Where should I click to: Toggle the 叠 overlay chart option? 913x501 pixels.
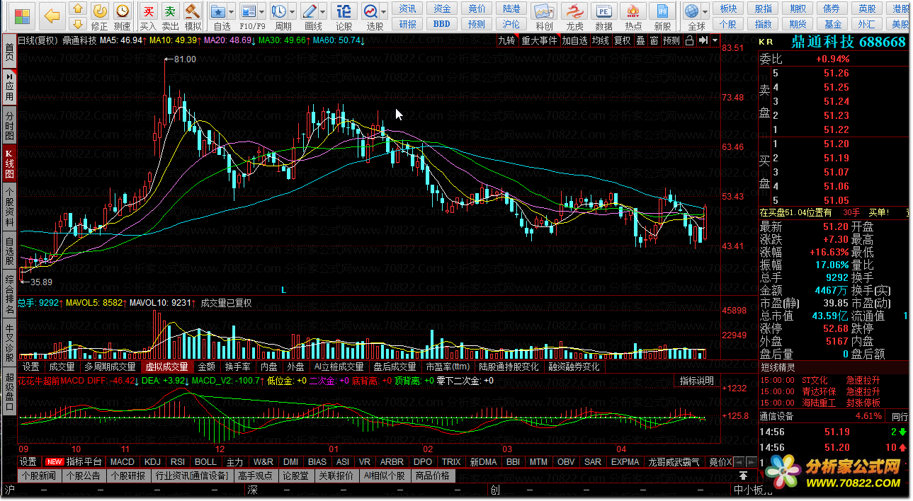[640, 40]
